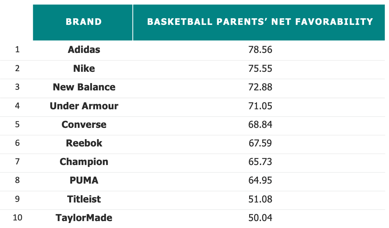Click the New Balance brand name
389x228 pixels.
click(84, 87)
